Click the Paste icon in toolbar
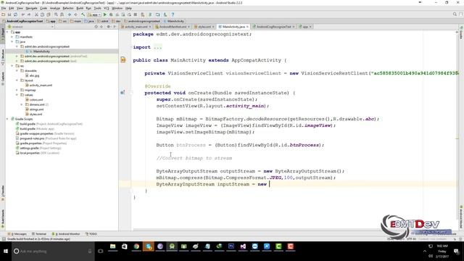 point(49,14)
